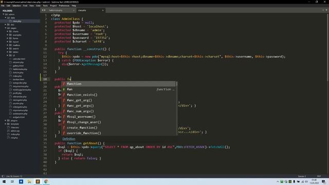Open File Explorer from the taskbar
The width and height of the screenshot is (329, 185).
click(29, 181)
